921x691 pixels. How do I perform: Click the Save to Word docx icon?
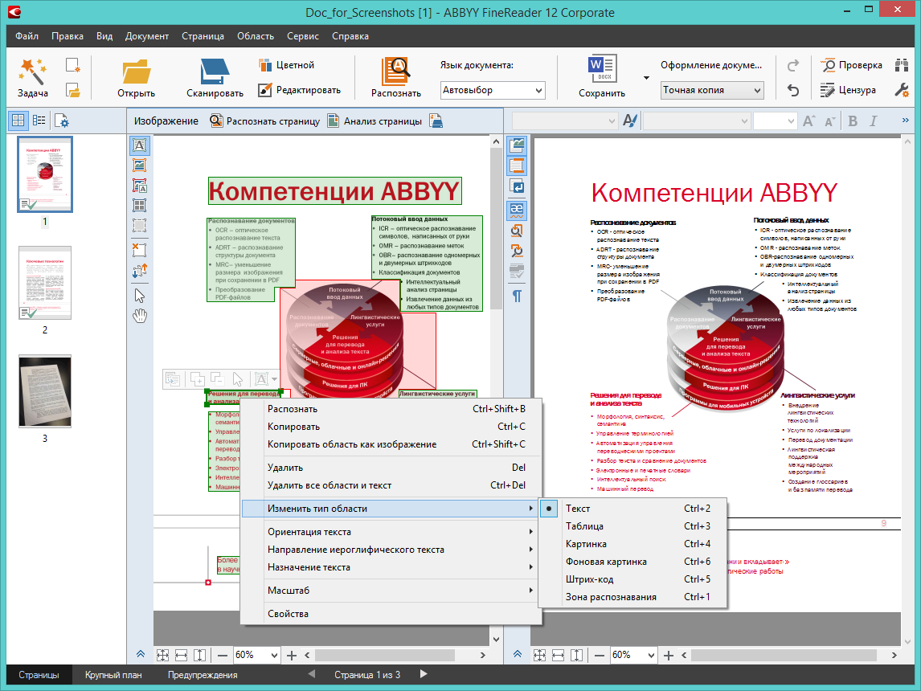point(601,69)
